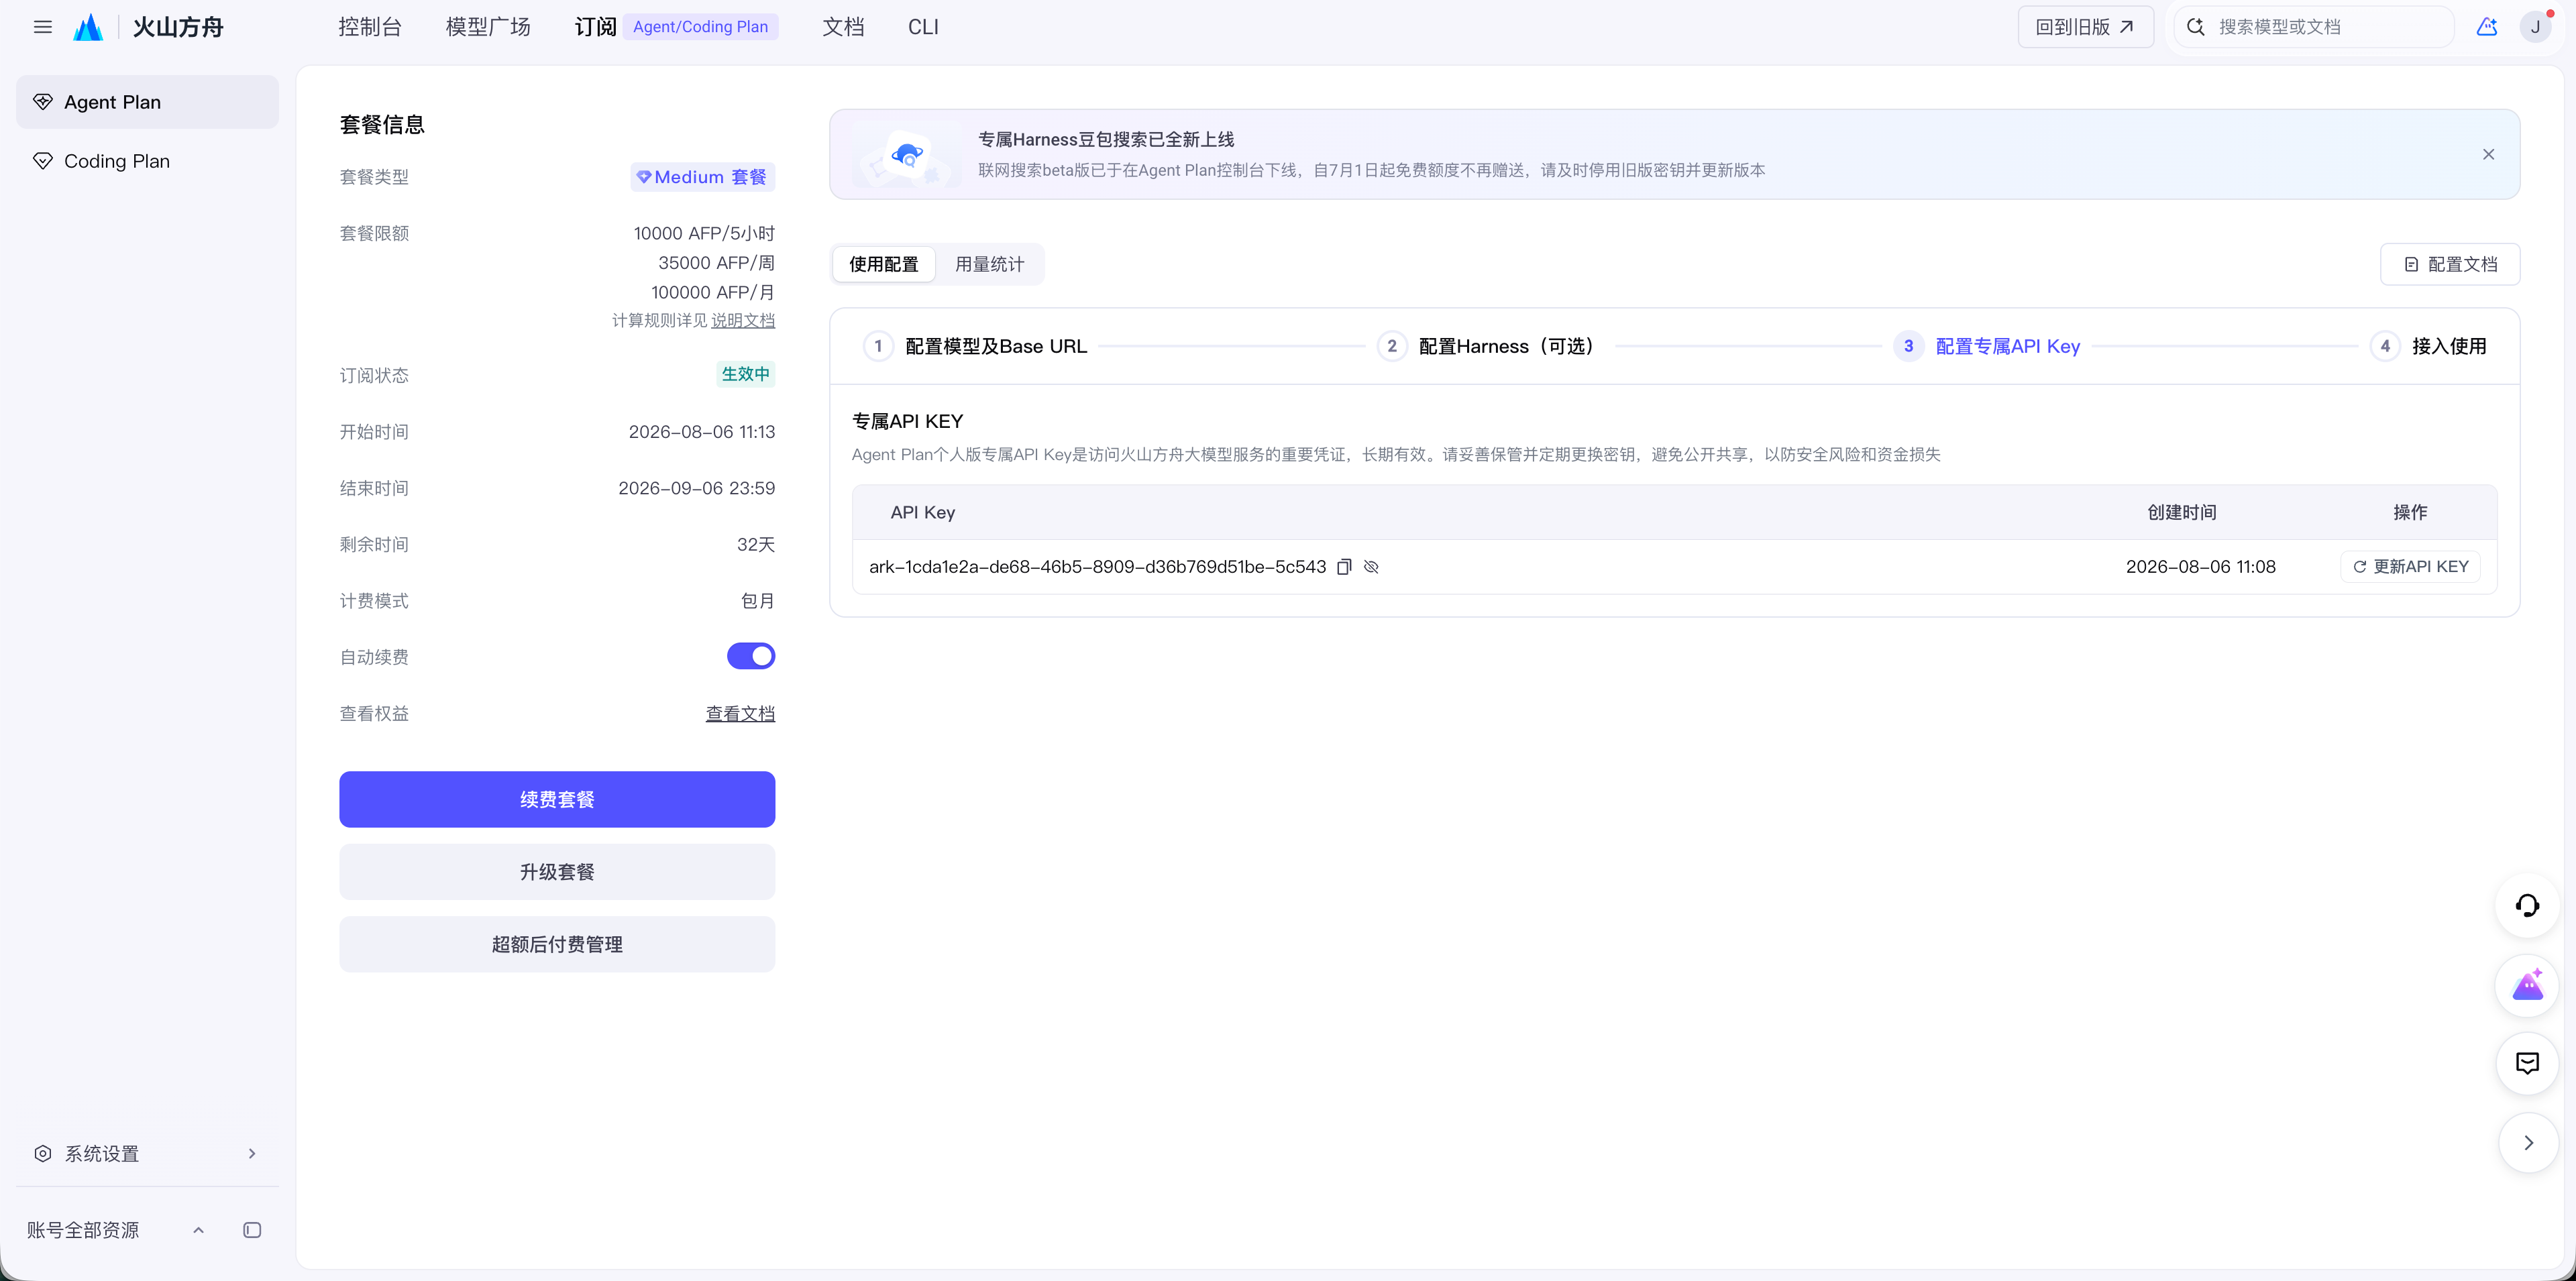The height and width of the screenshot is (1281, 2576).
Task: Open 订阅 top navigation item
Action: pyautogui.click(x=595, y=27)
